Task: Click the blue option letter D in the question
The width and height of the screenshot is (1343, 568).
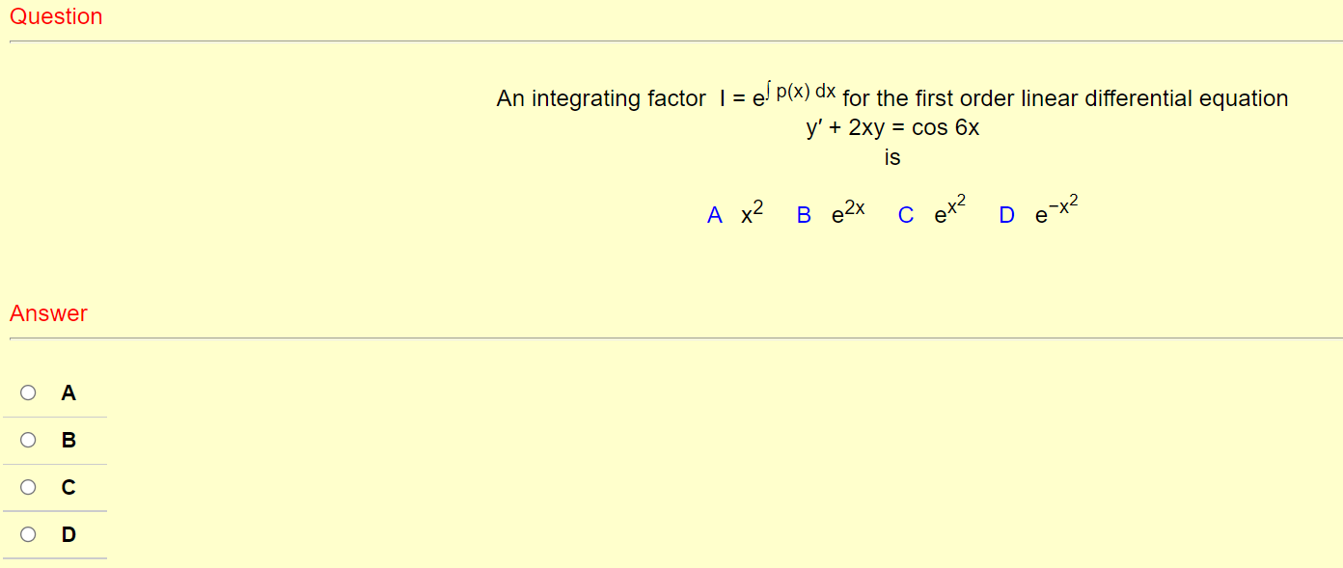Action: click(1006, 214)
